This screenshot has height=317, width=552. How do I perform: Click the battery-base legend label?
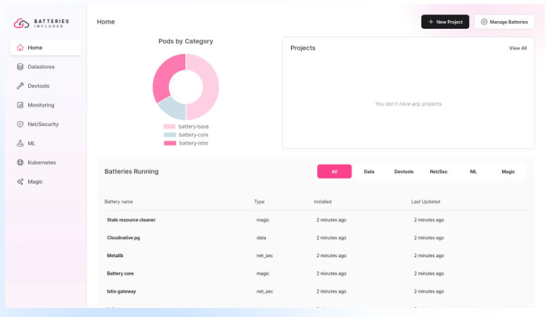pos(193,127)
